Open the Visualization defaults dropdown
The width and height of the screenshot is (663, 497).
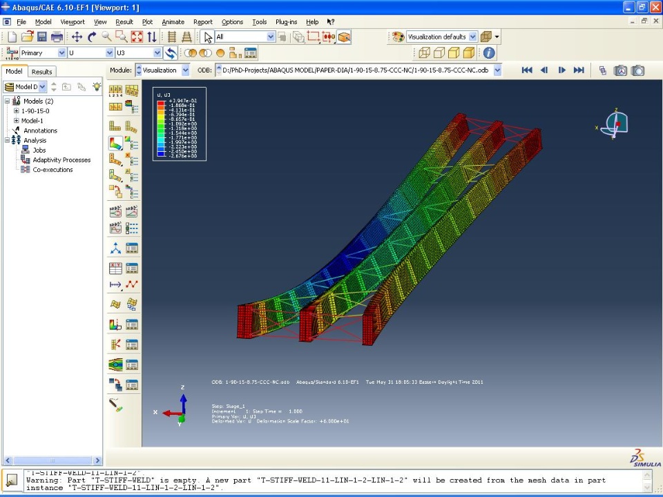click(x=473, y=37)
